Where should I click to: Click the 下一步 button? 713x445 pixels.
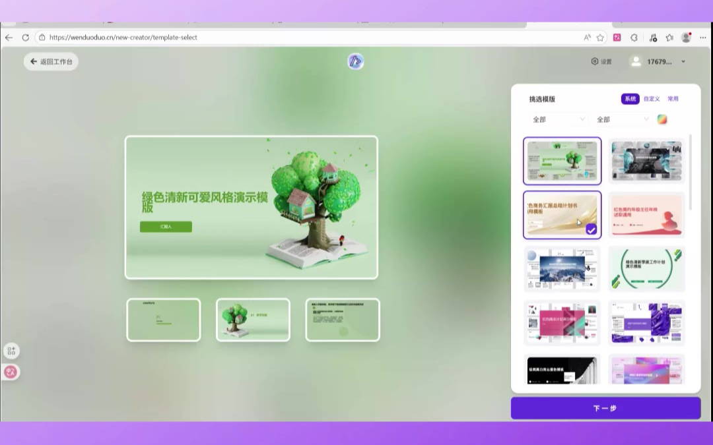tap(605, 408)
